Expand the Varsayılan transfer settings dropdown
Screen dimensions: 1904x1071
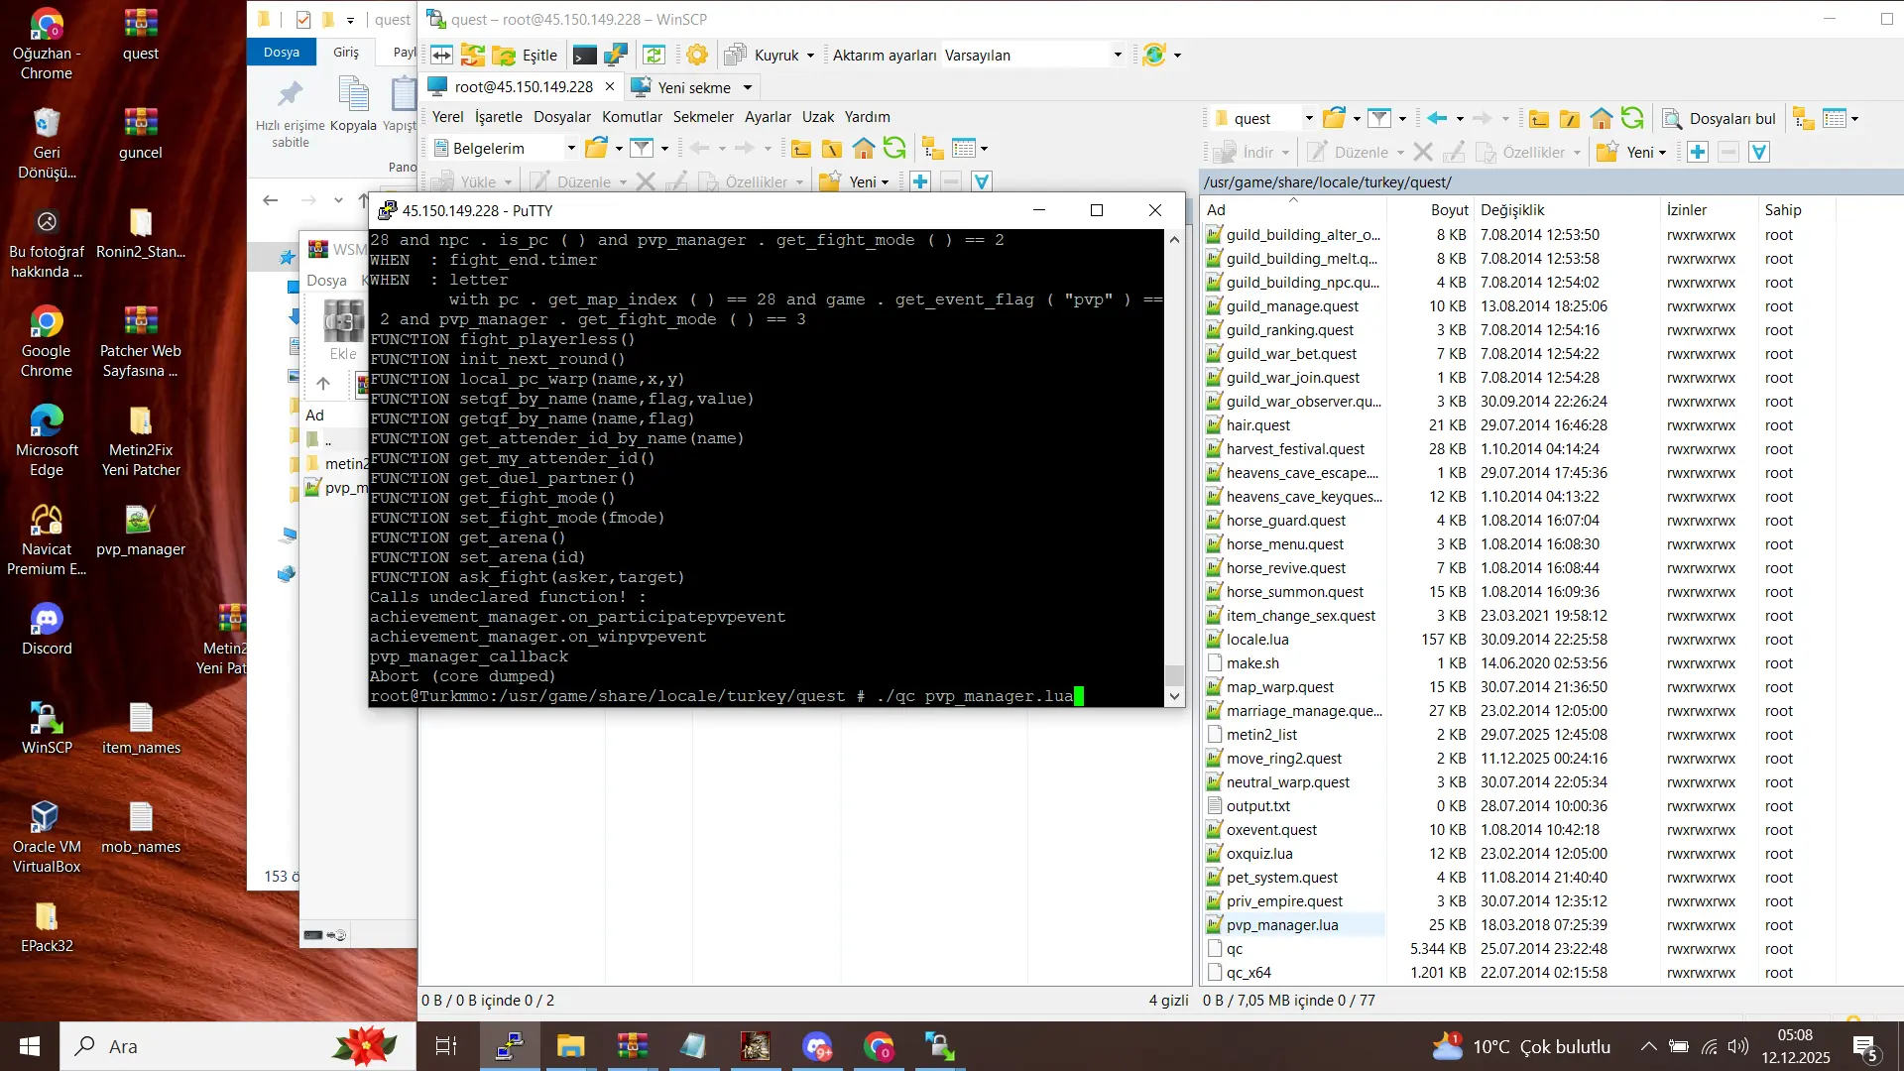click(x=1118, y=56)
